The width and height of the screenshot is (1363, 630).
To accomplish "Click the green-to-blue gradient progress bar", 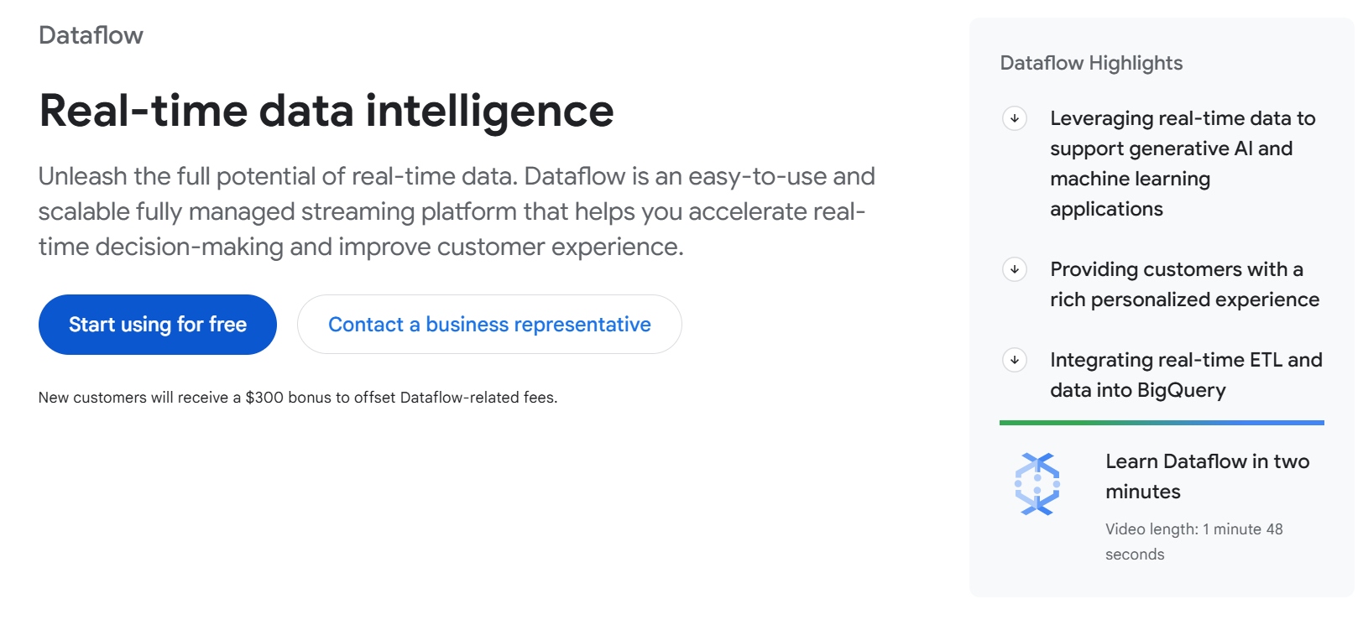I will [x=1161, y=422].
